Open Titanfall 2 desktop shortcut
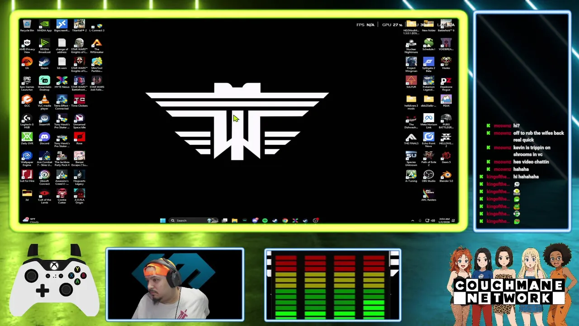 79,26
